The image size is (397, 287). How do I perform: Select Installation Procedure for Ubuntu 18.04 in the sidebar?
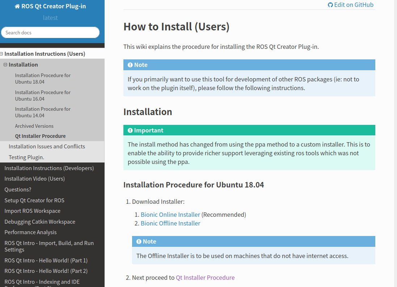pos(43,79)
